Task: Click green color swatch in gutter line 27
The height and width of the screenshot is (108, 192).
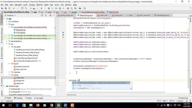Action: pyautogui.click(x=63, y=32)
